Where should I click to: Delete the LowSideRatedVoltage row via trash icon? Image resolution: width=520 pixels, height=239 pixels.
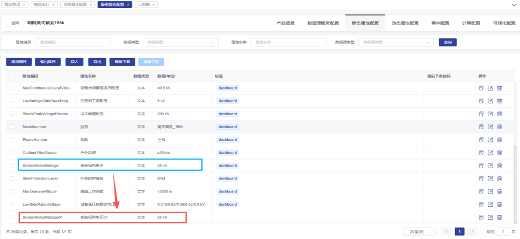[x=499, y=204]
